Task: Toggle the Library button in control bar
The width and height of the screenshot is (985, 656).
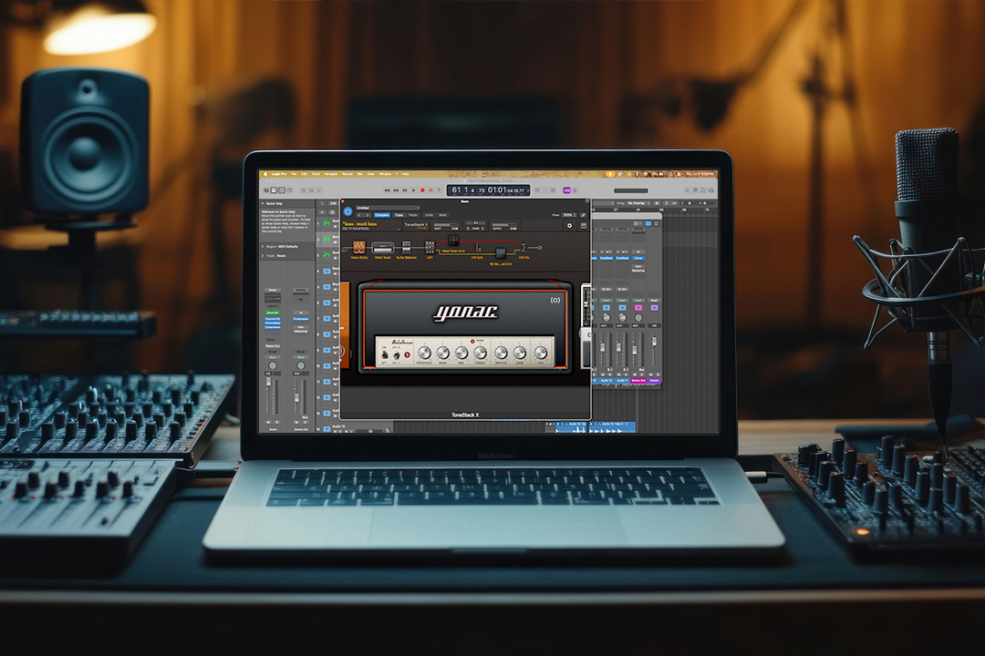Action: (266, 190)
